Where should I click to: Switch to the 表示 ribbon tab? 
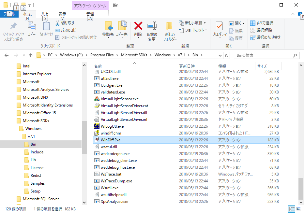pyautogui.click(x=63, y=13)
